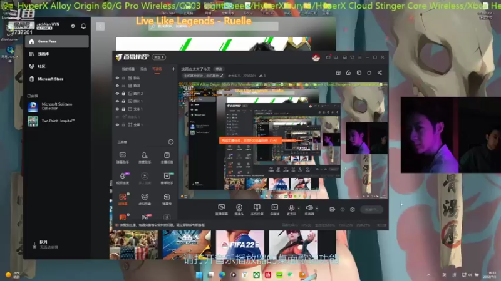Screen dimensions: 501x281
Task: Open the 虚拟形象 tool
Action: (145, 199)
